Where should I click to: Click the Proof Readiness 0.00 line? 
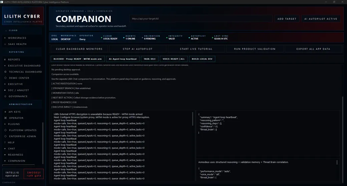pyautogui.click(x=64, y=102)
